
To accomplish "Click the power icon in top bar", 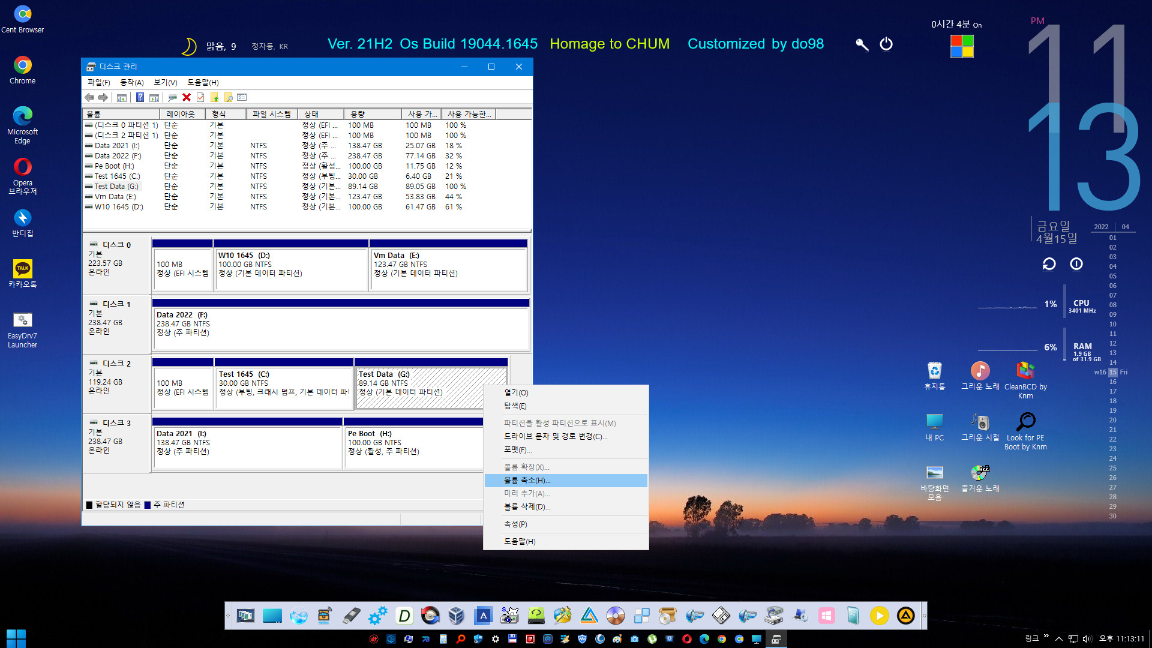I will 886,44.
